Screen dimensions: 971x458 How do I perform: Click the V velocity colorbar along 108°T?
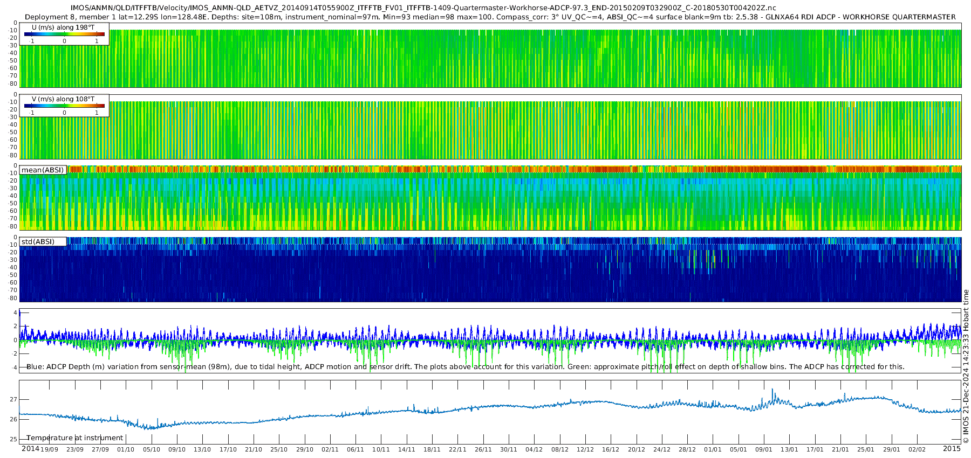pos(64,106)
